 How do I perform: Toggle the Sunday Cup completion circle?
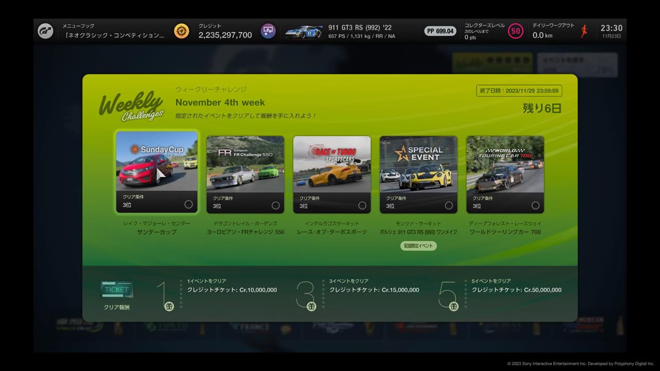pyautogui.click(x=189, y=205)
